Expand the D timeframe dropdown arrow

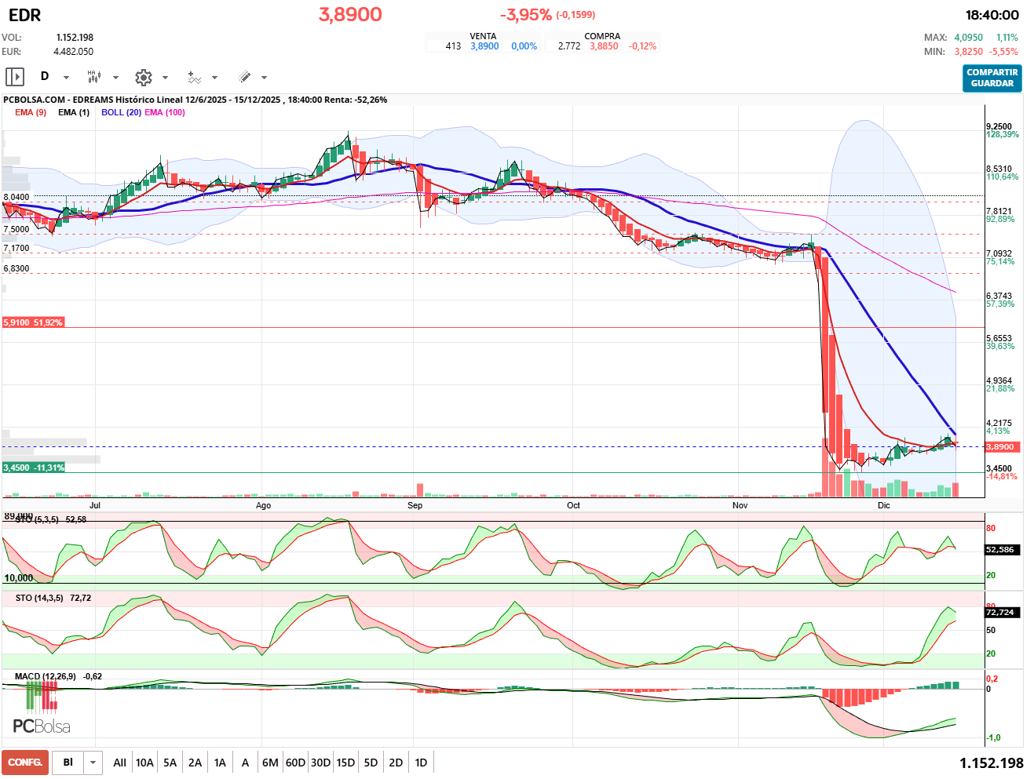[x=66, y=78]
